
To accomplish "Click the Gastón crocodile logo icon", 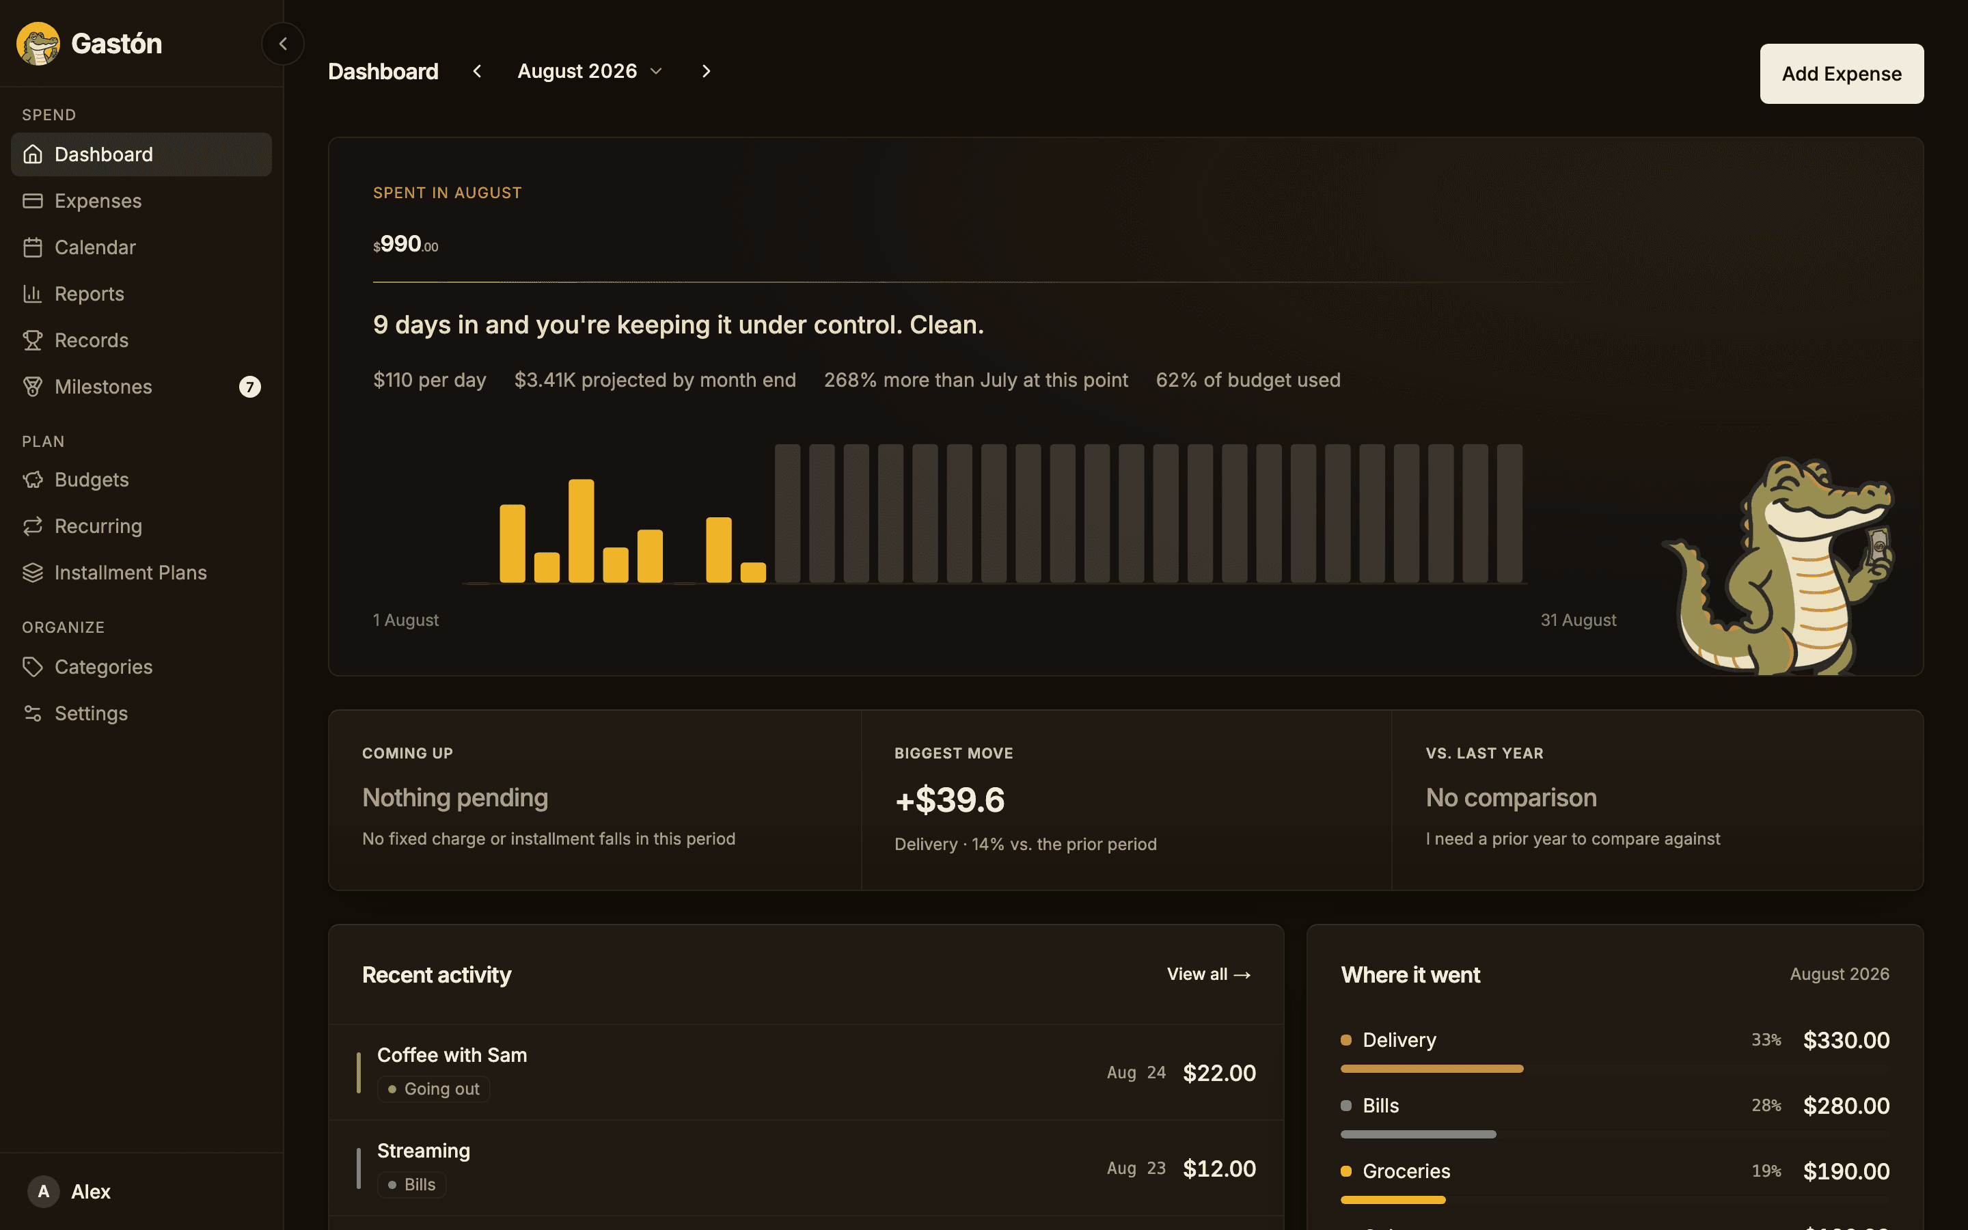I will pyautogui.click(x=38, y=43).
